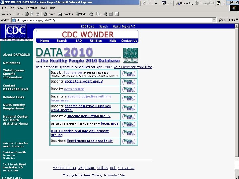This screenshot has width=239, height=179.
Task: Open the language bar Tools button
Action: 167,3
